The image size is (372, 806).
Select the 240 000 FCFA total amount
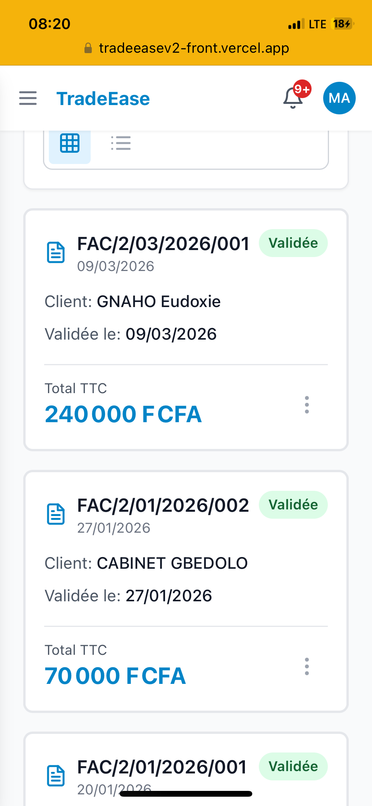click(x=123, y=414)
